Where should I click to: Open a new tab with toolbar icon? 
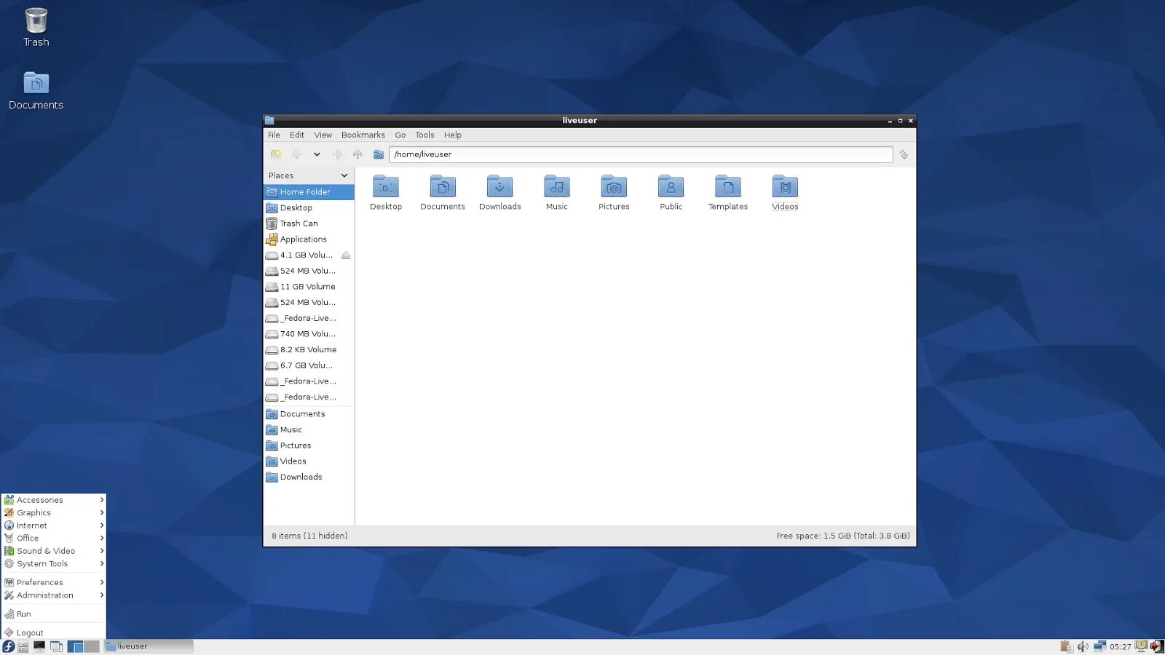pyautogui.click(x=276, y=154)
